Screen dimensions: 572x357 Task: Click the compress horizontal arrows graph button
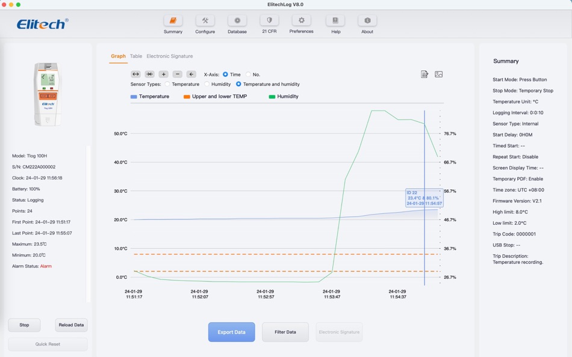point(149,75)
